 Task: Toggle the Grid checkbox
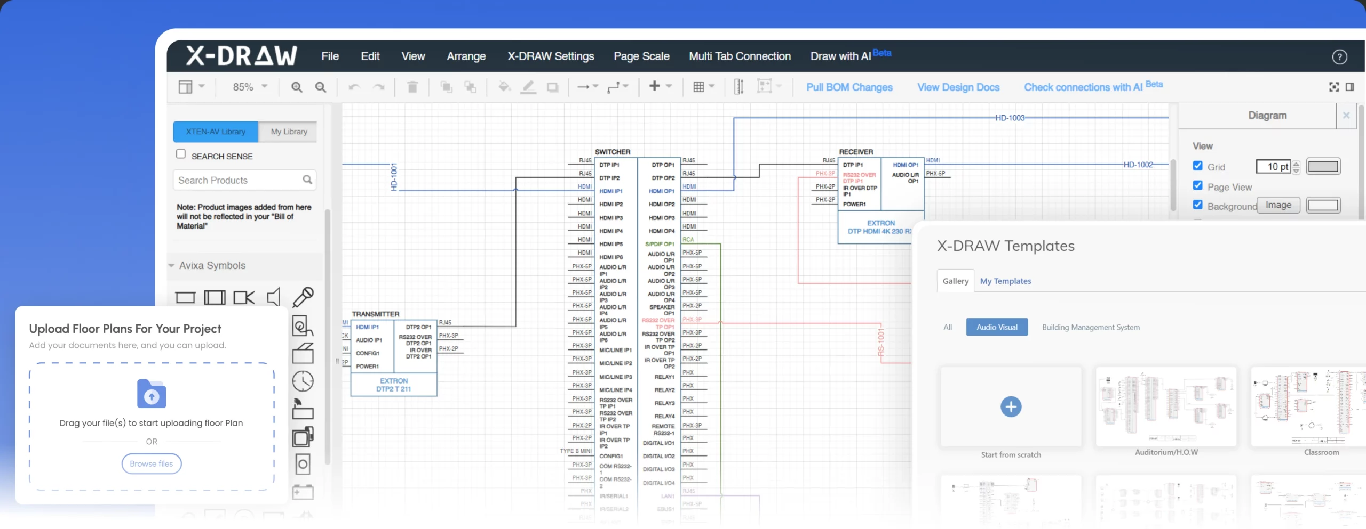click(1198, 166)
